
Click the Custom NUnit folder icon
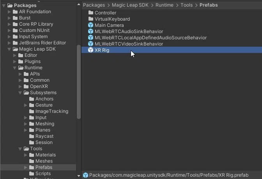15,30
